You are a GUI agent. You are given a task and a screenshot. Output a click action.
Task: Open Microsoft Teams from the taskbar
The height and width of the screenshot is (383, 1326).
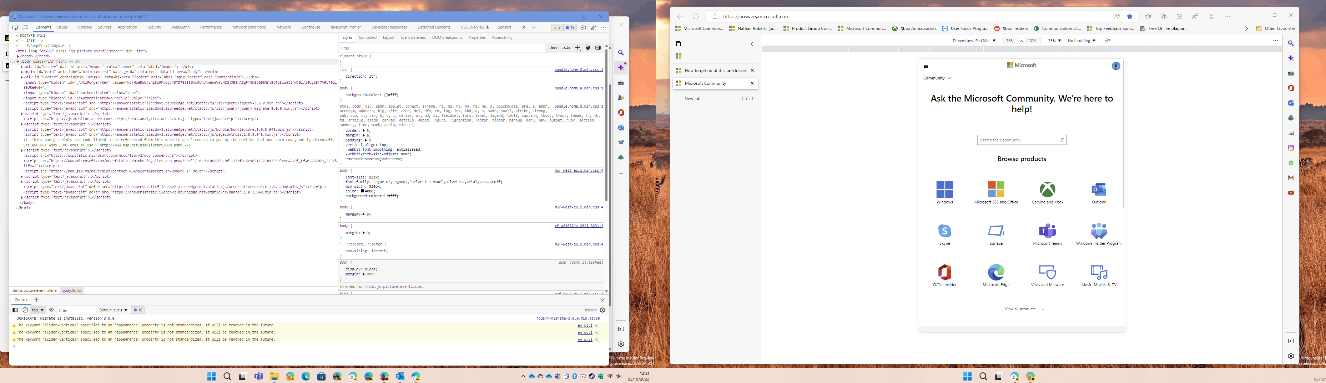pyautogui.click(x=258, y=376)
